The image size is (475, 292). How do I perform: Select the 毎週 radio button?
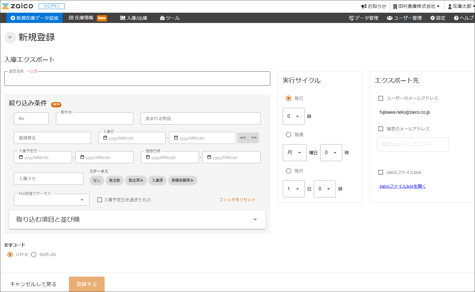[x=288, y=135]
